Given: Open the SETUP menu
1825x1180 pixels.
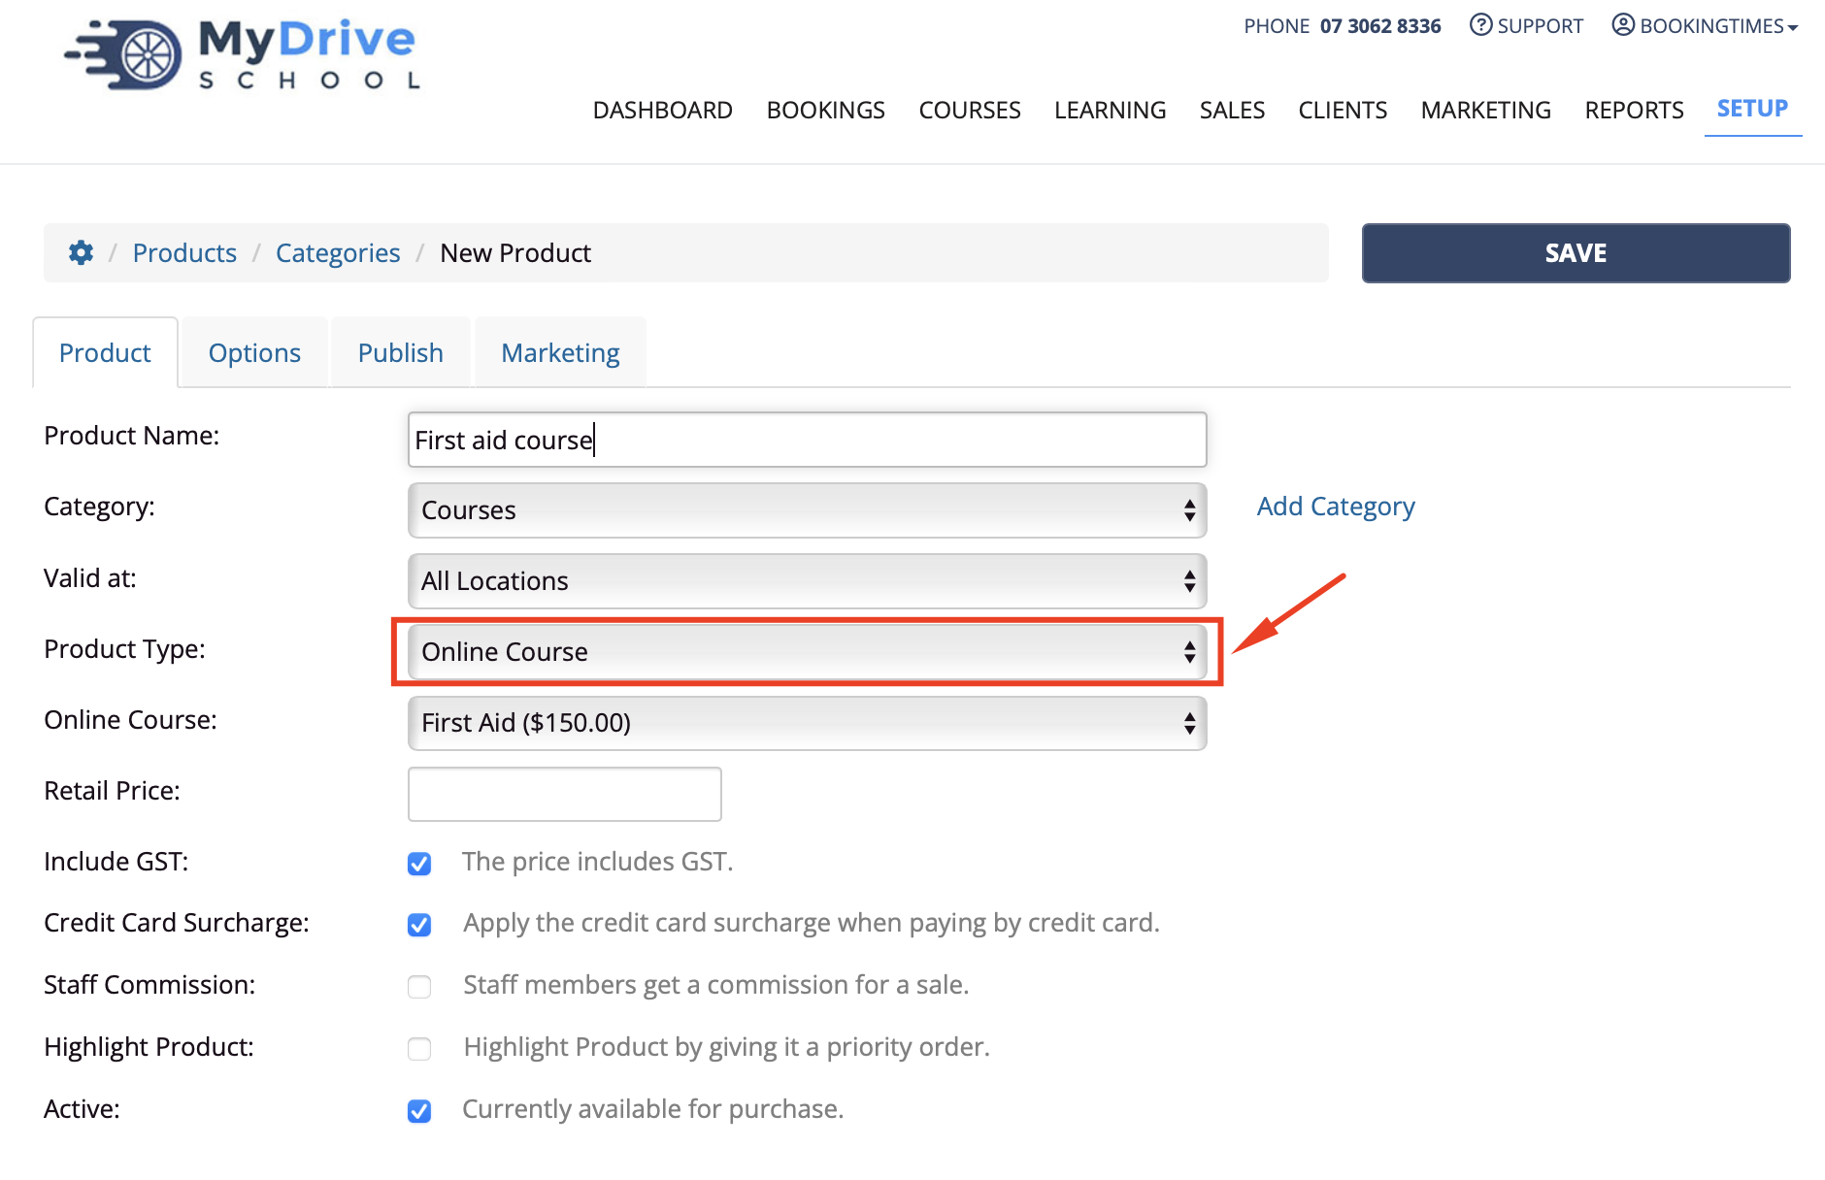Looking at the screenshot, I should tap(1752, 109).
